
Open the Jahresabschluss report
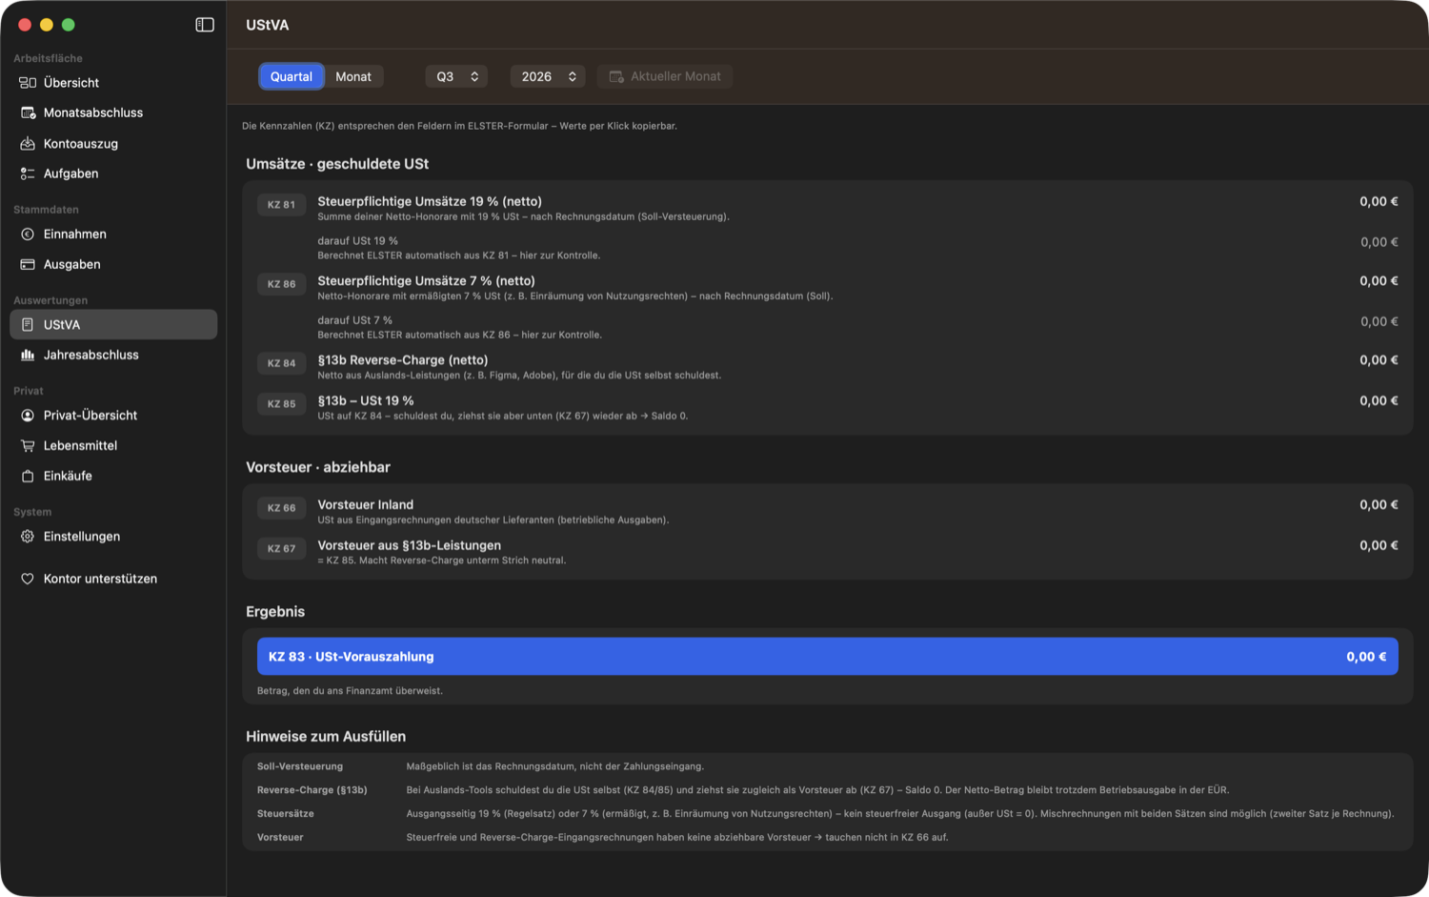[113, 355]
